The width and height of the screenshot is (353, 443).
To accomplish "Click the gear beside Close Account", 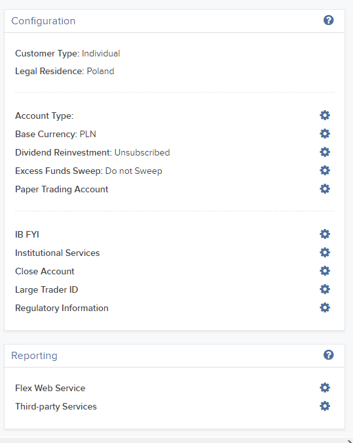I will click(x=325, y=270).
